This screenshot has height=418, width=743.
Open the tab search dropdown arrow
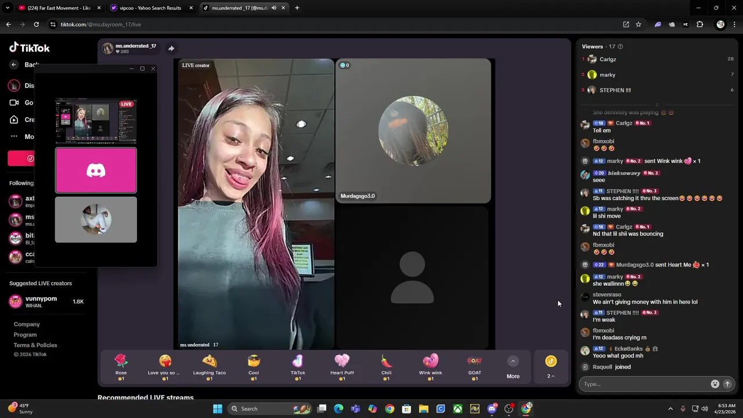click(x=8, y=8)
